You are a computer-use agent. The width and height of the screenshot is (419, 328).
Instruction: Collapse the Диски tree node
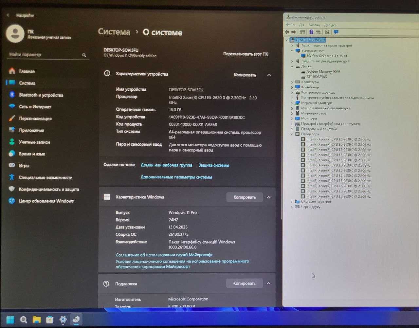(292, 66)
